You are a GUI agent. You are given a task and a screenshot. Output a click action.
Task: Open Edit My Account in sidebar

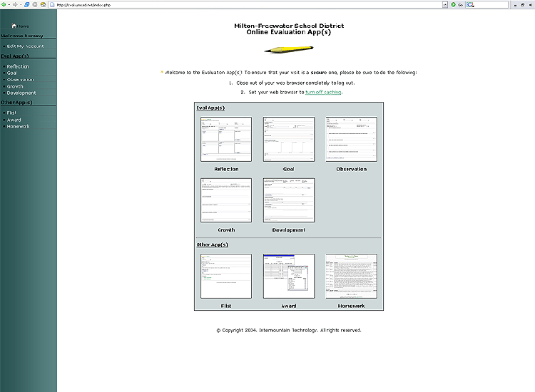[25, 46]
